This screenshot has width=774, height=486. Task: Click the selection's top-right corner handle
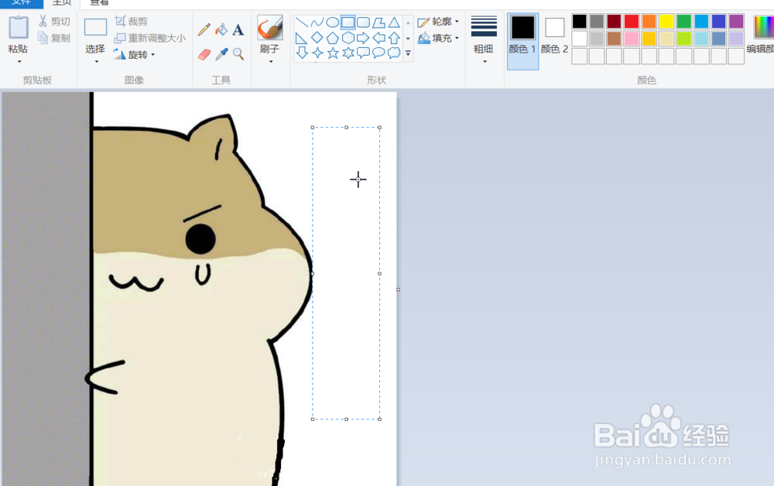pyautogui.click(x=379, y=127)
